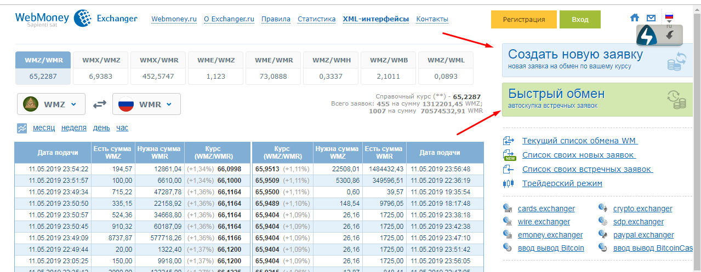This screenshot has width=701, height=272.
Task: Open the Webmoney.ru link
Action: (174, 19)
